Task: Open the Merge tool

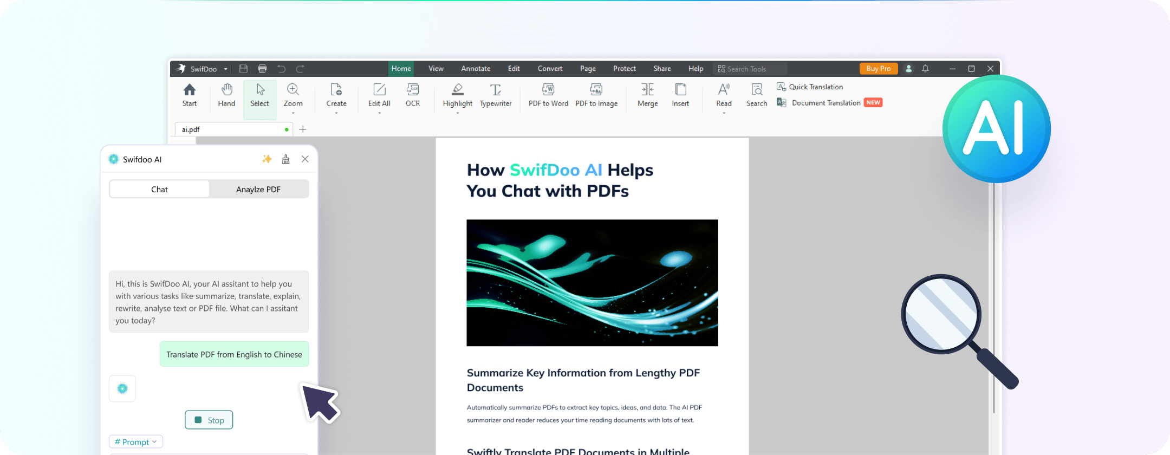Action: point(648,95)
